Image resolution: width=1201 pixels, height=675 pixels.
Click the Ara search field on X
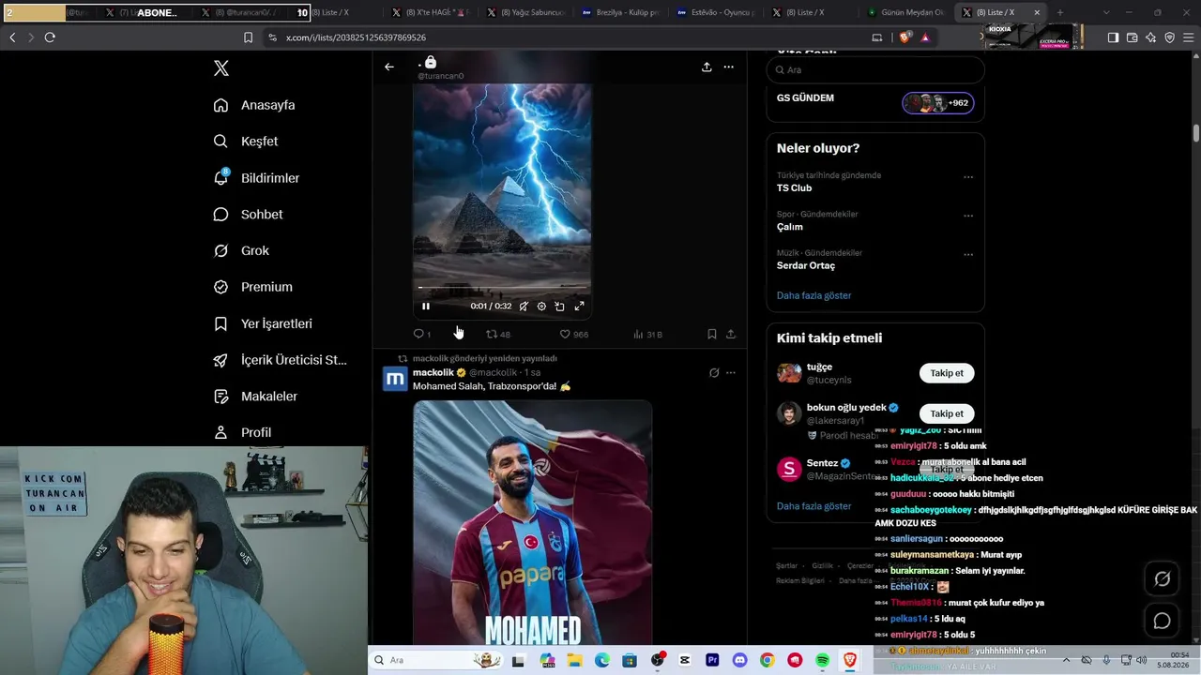pyautogui.click(x=875, y=70)
